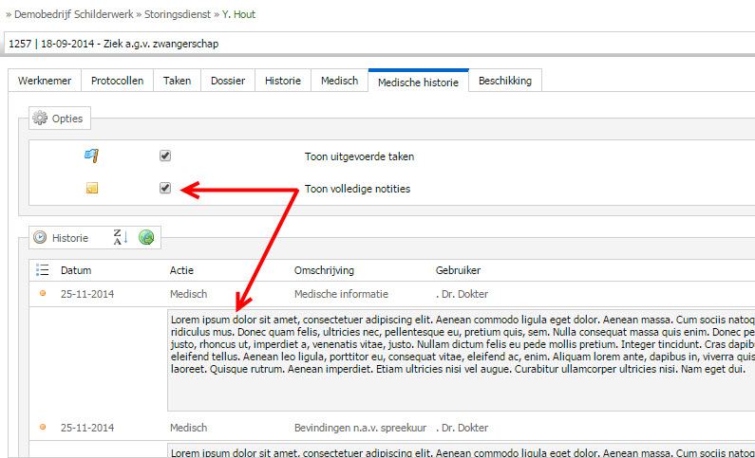Toggle the Toon volledige notities checkbox
This screenshot has width=755, height=458.
tap(165, 188)
